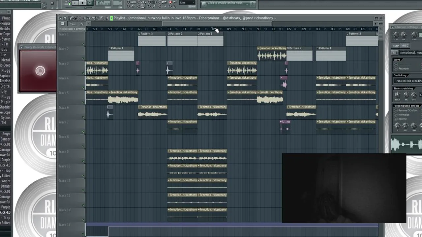Open the Channel settings menu arrow
Screen dimensions: 422x237
(392, 27)
